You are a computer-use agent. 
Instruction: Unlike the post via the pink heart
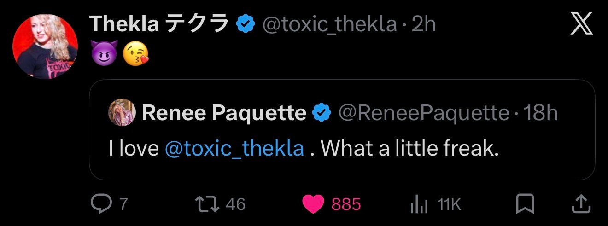313,204
